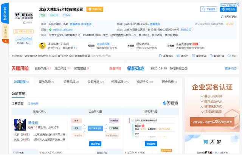Click the 竞品数量 11 link
Viewport: 242px width, 155px height.
point(70,48)
